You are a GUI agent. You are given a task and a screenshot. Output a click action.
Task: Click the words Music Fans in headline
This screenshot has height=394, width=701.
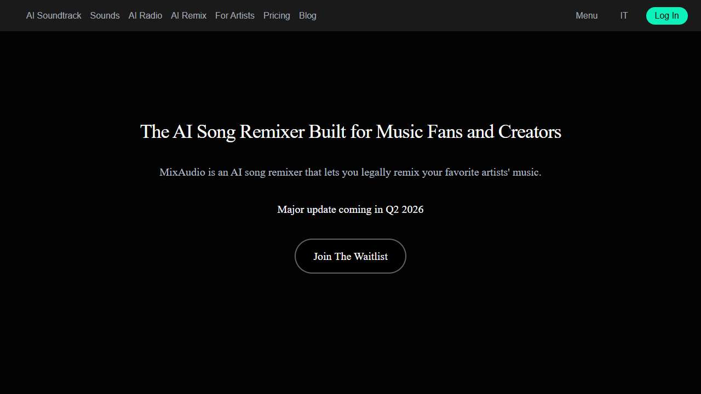click(x=419, y=132)
